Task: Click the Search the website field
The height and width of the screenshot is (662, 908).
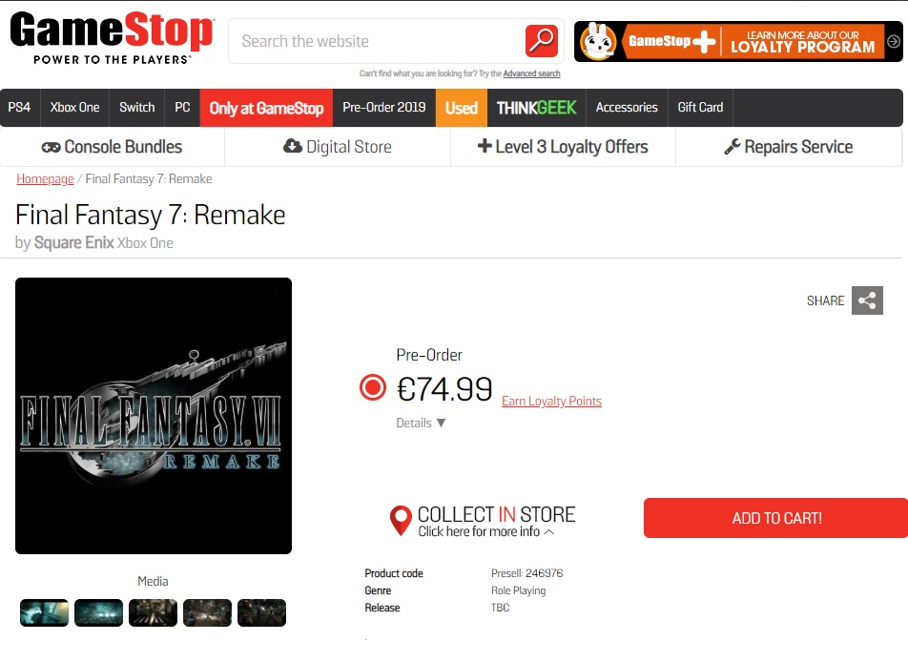Action: [377, 41]
